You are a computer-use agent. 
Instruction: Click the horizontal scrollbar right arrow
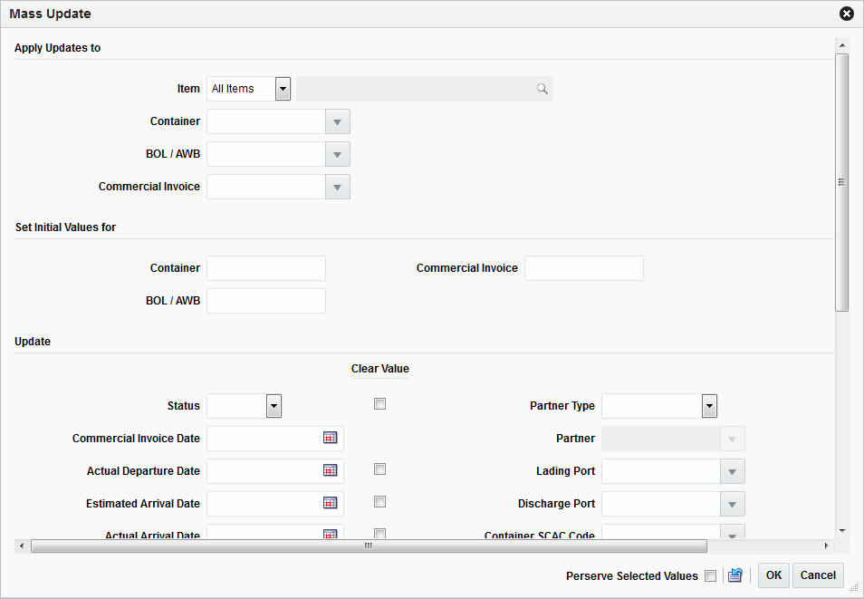(x=826, y=546)
